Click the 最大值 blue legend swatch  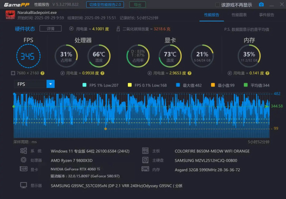pyautogui.click(x=178, y=85)
